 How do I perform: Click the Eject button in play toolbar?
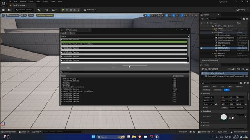coord(75,10)
